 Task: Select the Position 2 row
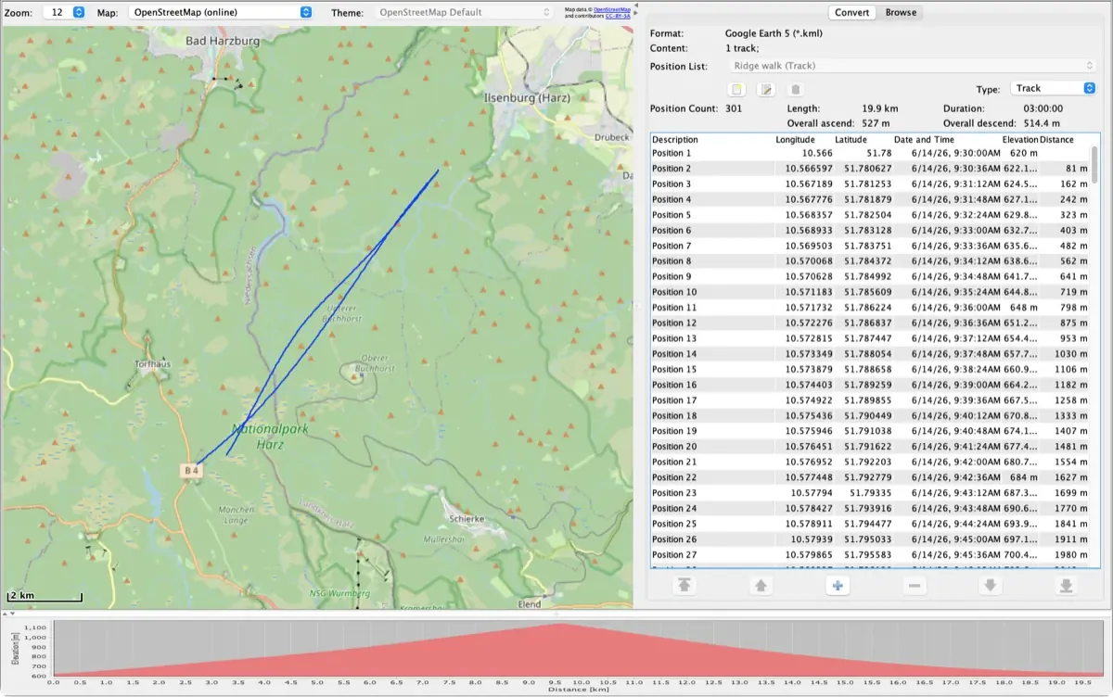tap(870, 169)
